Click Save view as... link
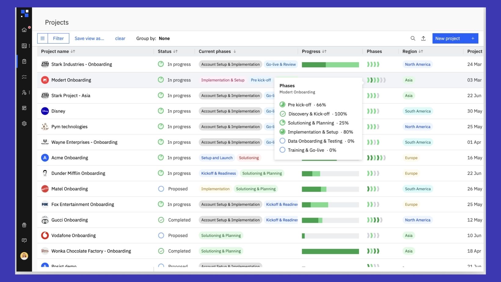Image resolution: width=501 pixels, height=282 pixels. tap(89, 38)
